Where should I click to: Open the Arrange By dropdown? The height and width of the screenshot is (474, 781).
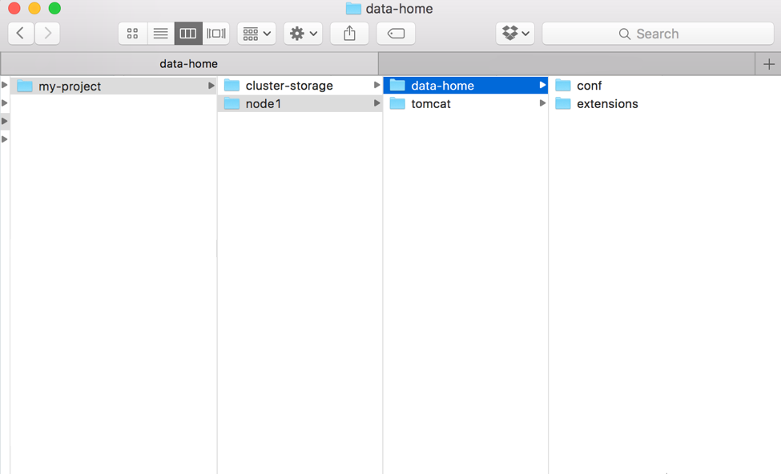[256, 33]
